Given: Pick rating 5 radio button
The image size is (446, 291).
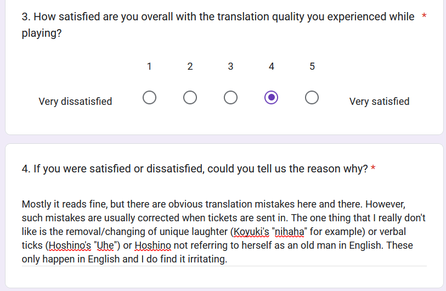Looking at the screenshot, I should (312, 98).
